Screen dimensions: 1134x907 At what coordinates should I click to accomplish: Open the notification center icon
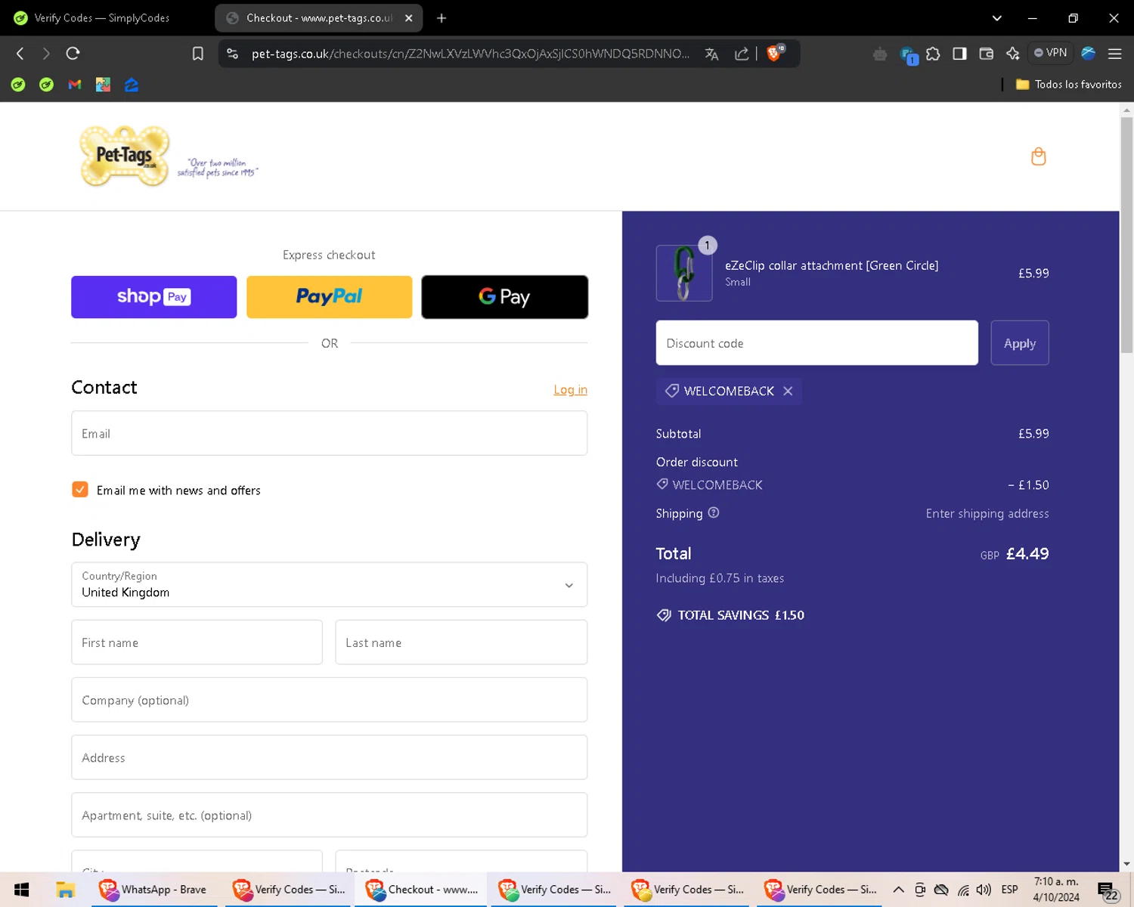pyautogui.click(x=1107, y=891)
